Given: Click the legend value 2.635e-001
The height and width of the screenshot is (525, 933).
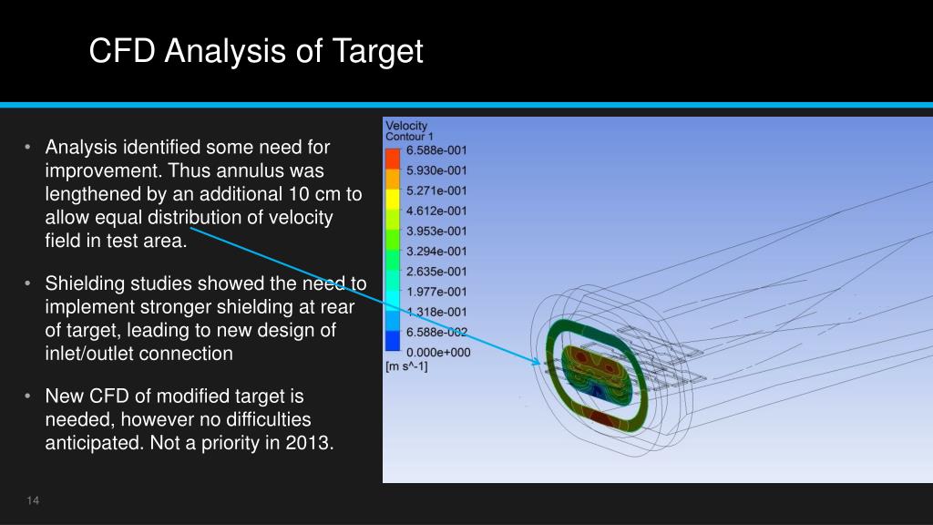Looking at the screenshot, I should 436,272.
